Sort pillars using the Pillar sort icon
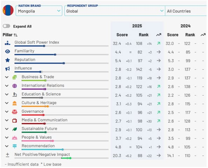 (x=15, y=35)
